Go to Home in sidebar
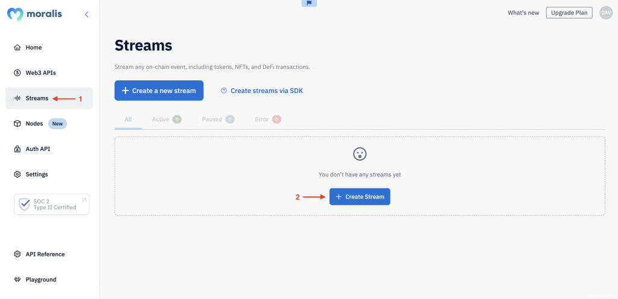The image size is (618, 299). (49, 48)
